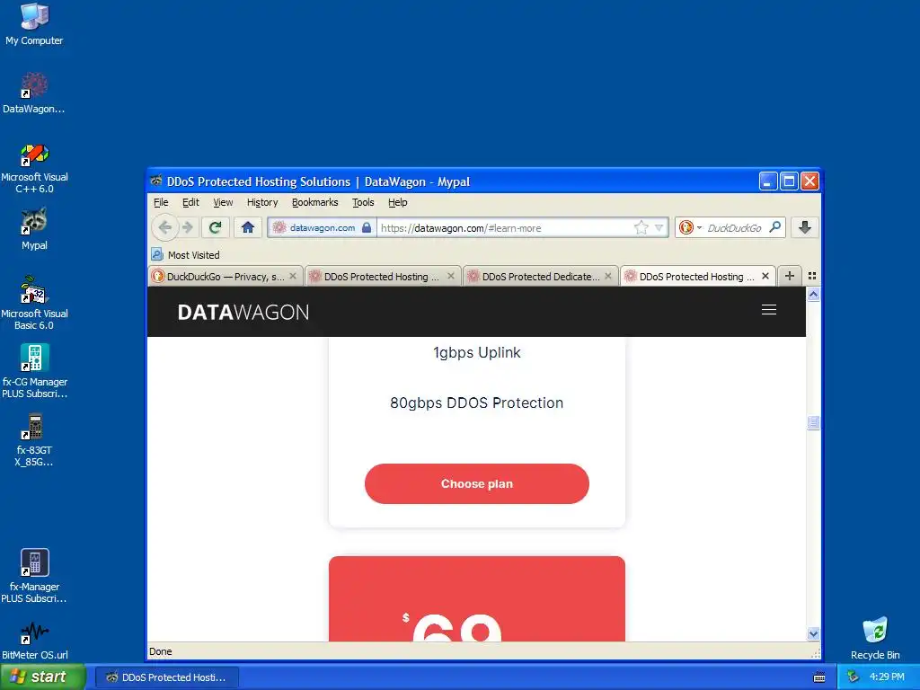
Task: Click the page scrollbar up arrow
Action: pos(813,295)
